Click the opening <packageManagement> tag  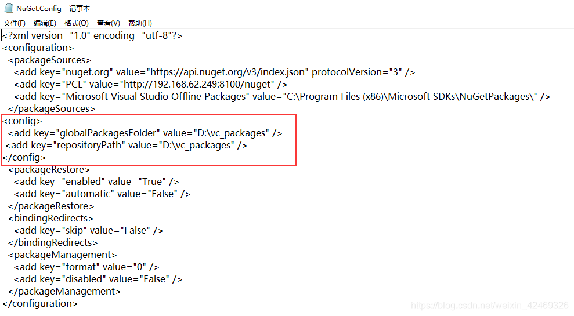click(x=62, y=255)
